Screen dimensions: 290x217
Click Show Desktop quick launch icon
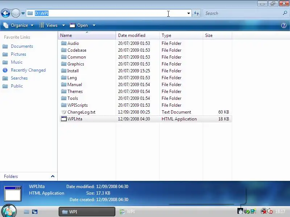point(26,212)
